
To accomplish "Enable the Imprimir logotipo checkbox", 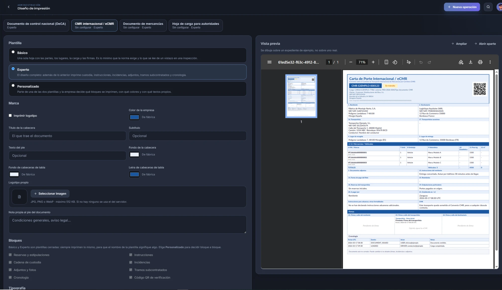I will coord(10,116).
